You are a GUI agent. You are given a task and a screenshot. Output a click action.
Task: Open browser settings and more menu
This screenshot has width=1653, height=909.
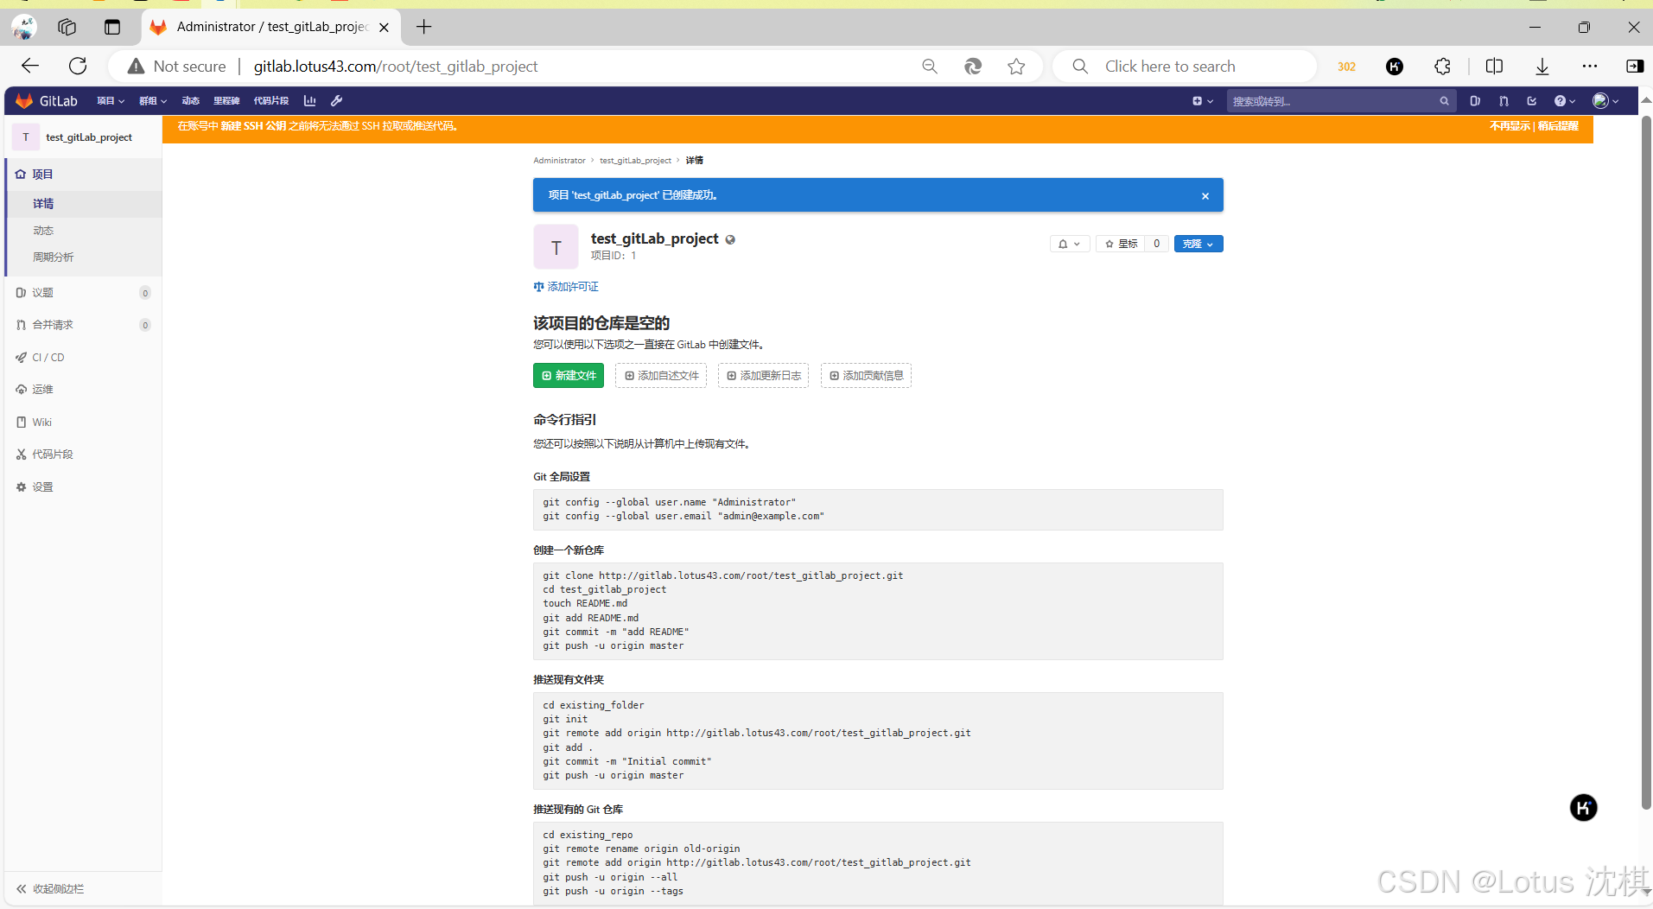point(1590,67)
